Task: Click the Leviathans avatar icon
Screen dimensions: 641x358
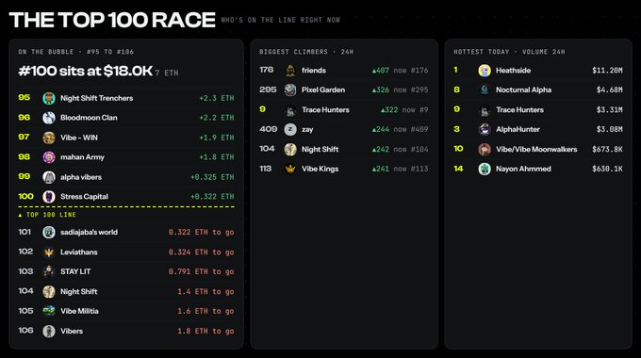Action: tap(49, 252)
